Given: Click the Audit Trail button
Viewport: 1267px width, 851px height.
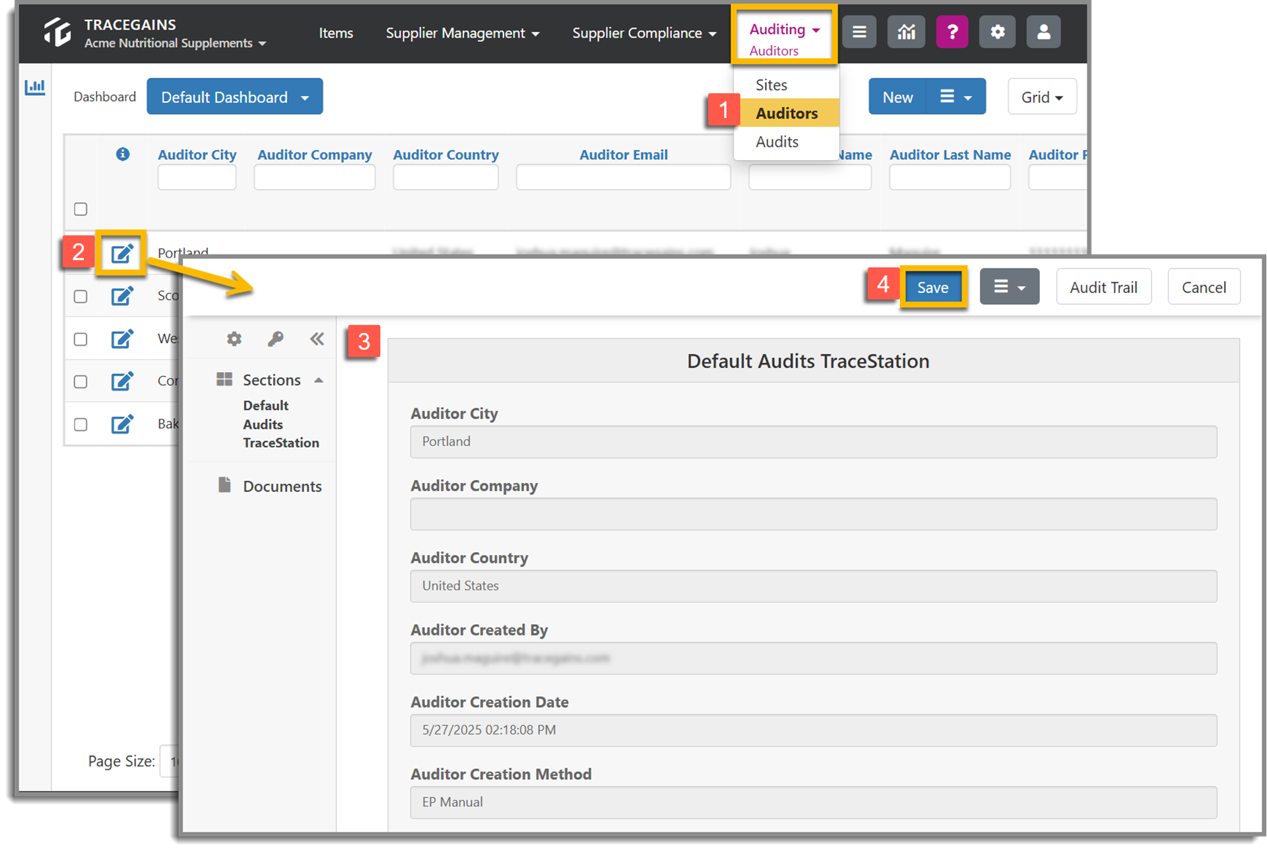Looking at the screenshot, I should click(x=1103, y=287).
